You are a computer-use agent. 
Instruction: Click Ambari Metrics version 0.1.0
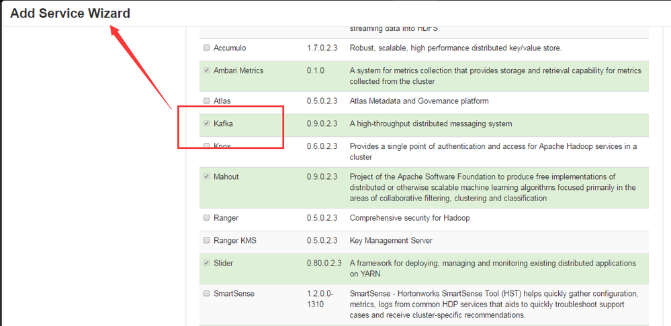316,70
